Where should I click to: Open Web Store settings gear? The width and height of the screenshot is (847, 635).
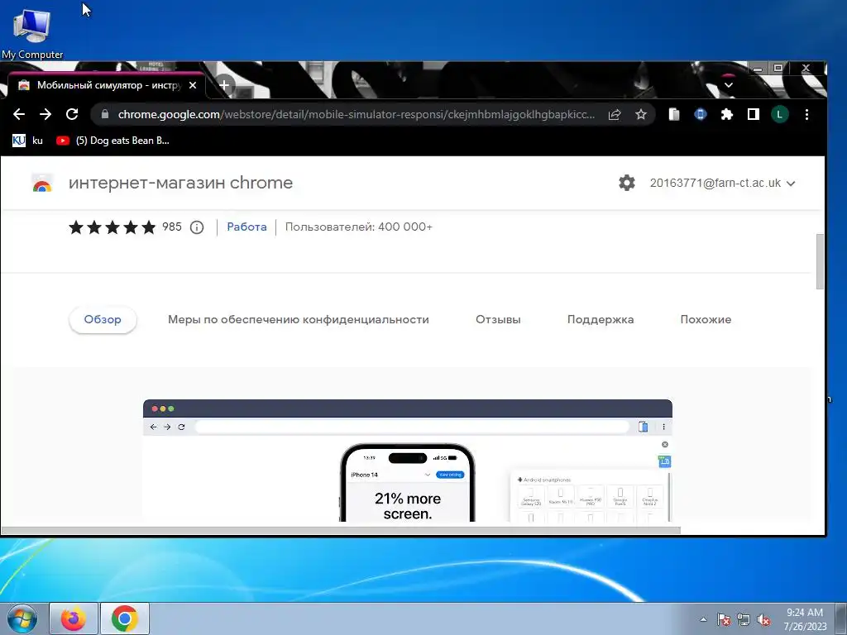point(627,183)
